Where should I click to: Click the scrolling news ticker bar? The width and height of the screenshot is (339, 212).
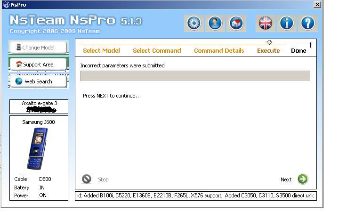pos(196,196)
